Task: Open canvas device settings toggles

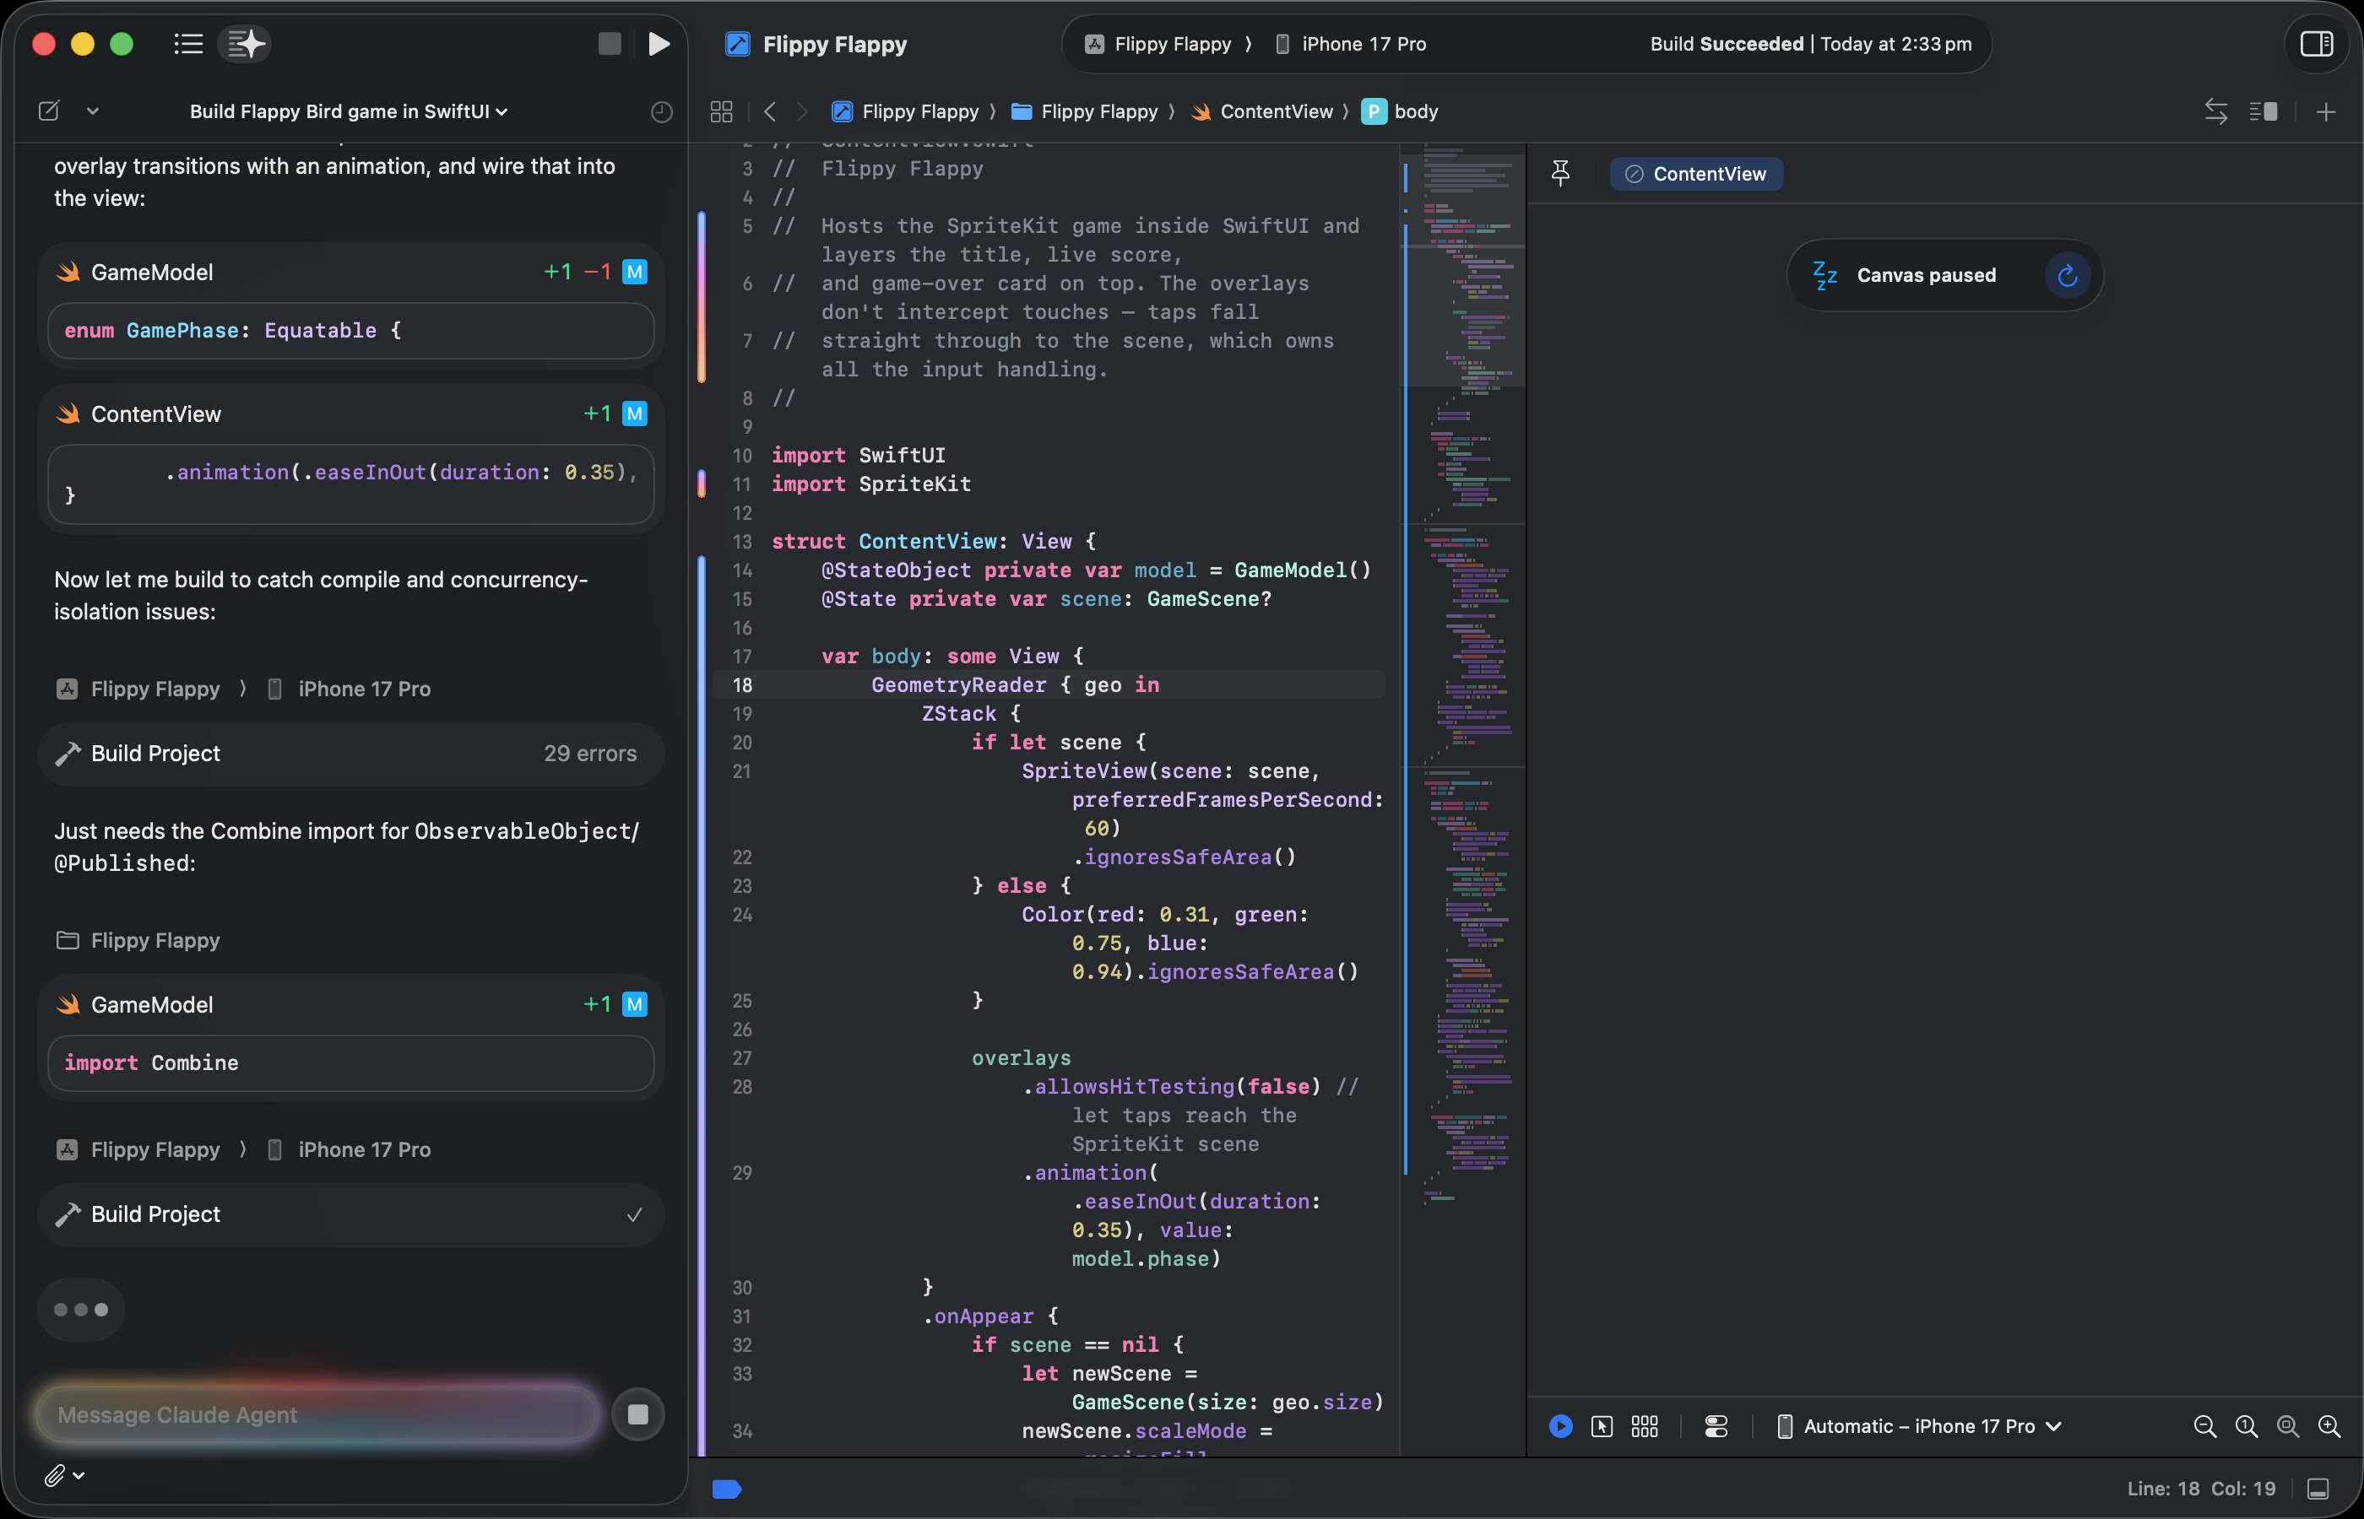Action: coord(1716,1425)
